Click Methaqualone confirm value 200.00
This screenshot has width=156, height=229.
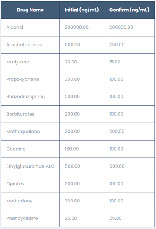117,132
